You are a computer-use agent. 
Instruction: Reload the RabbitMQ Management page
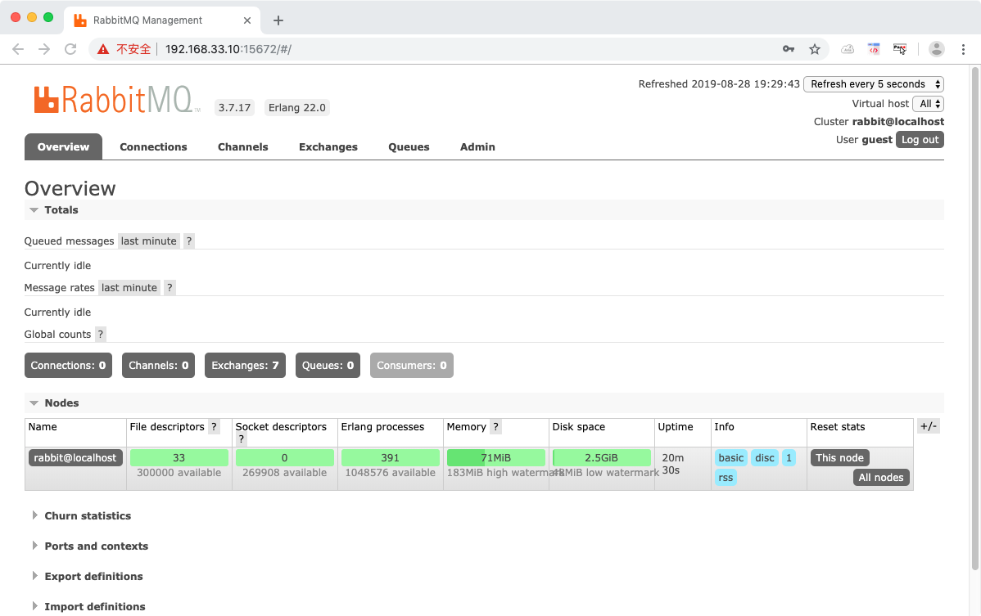(70, 49)
